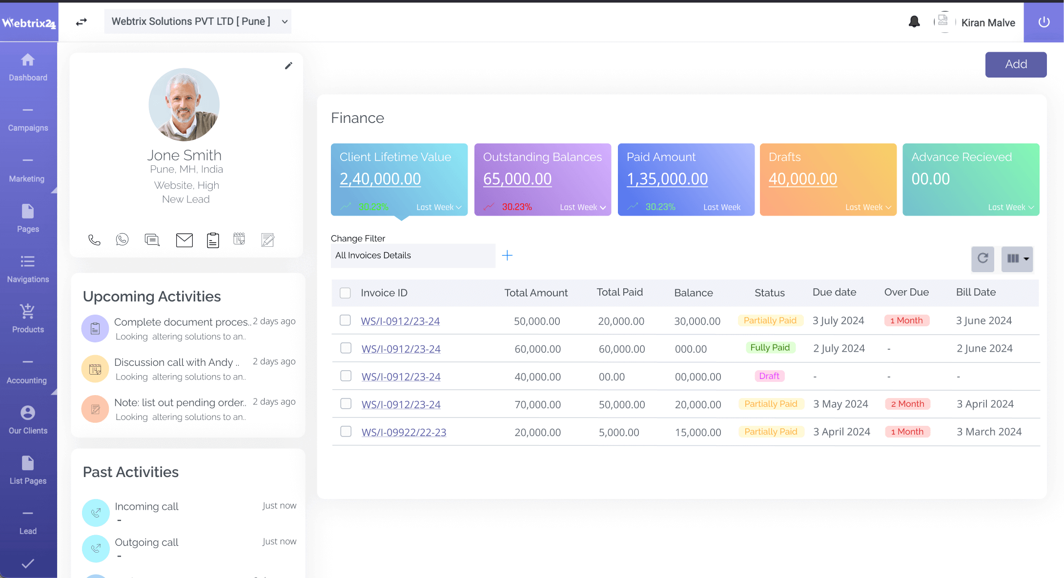This screenshot has height=578, width=1064.
Task: Select checkbox for invoice WS/I-09922/22-23
Action: (346, 432)
